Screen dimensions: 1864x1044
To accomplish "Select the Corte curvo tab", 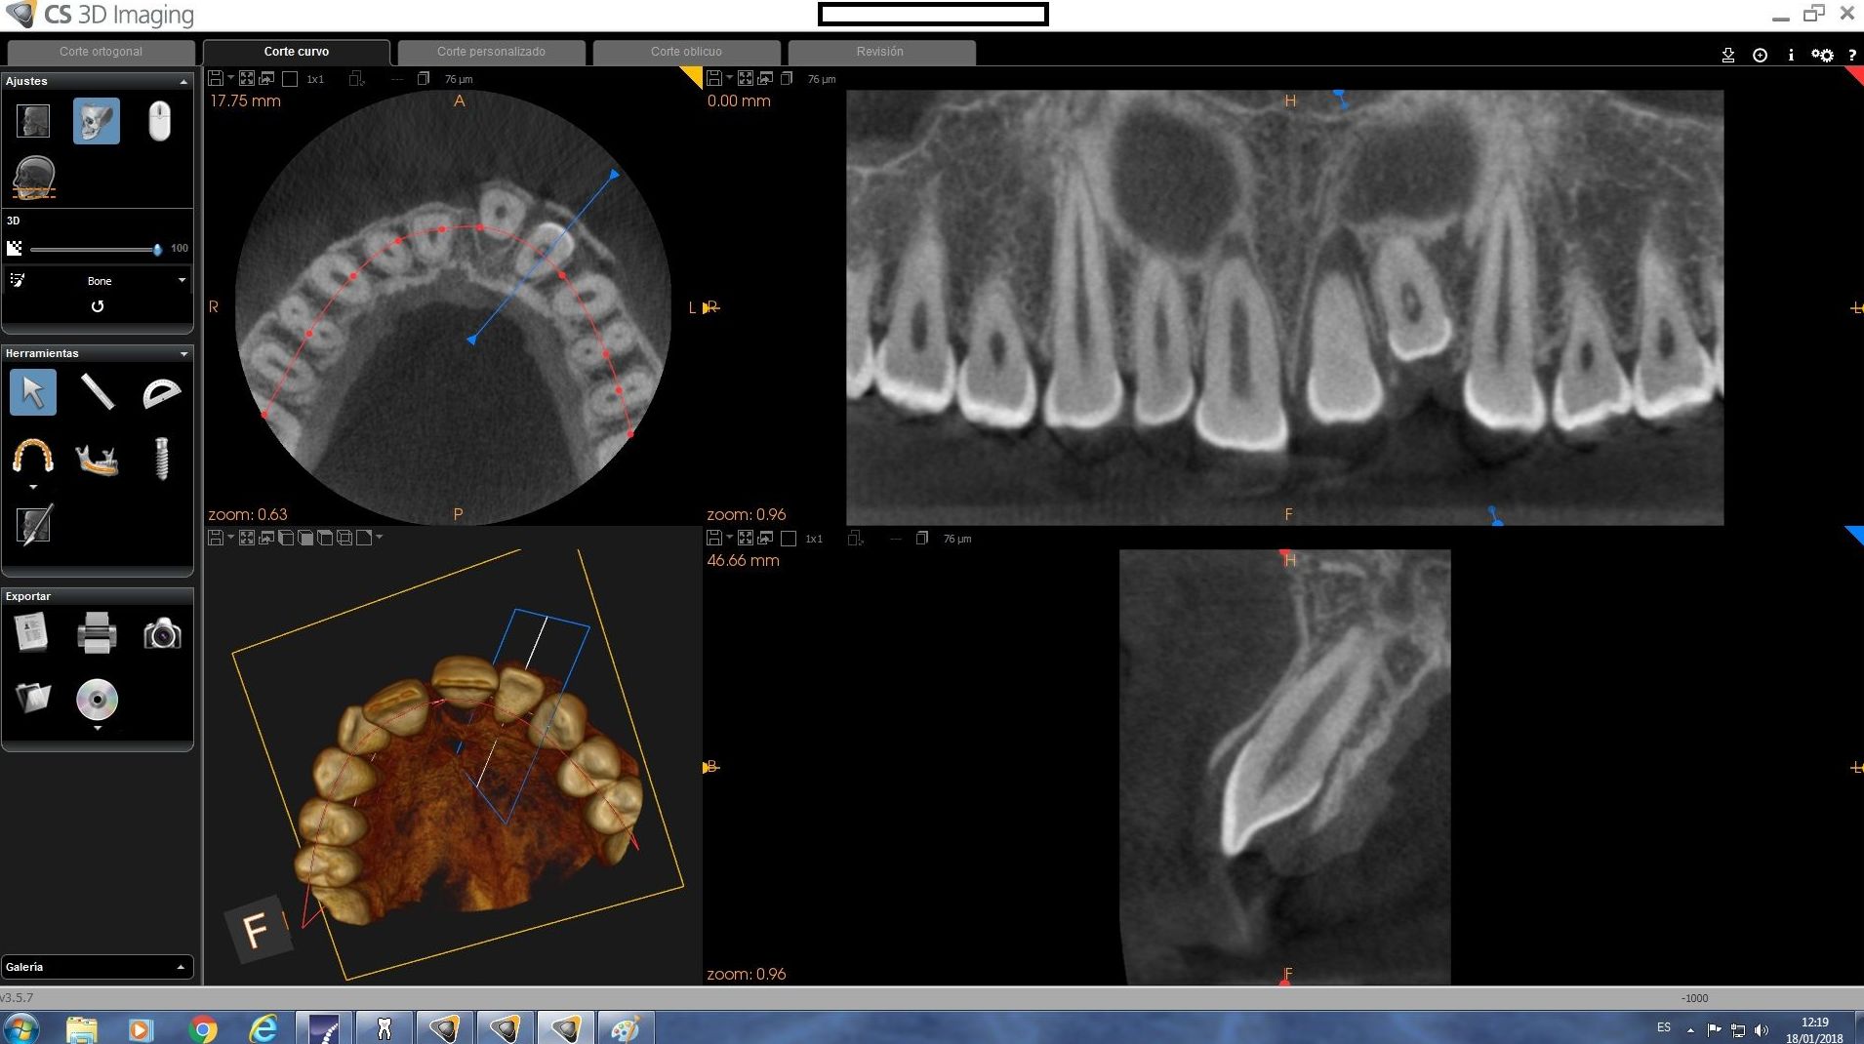I will click(x=297, y=52).
